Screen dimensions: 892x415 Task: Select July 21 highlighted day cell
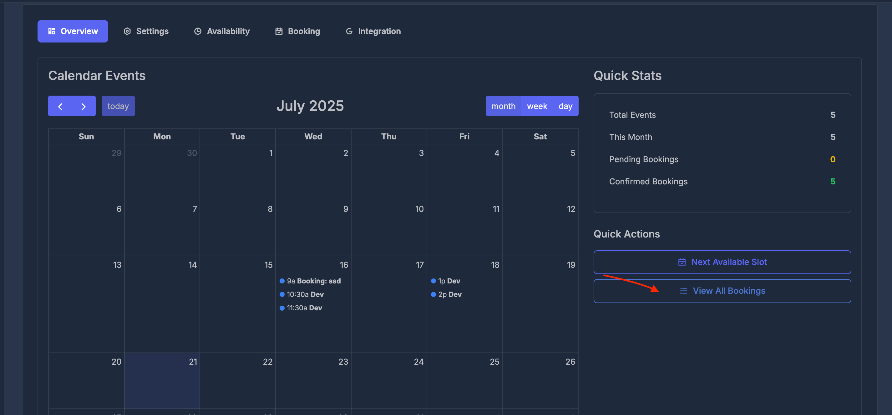point(162,381)
